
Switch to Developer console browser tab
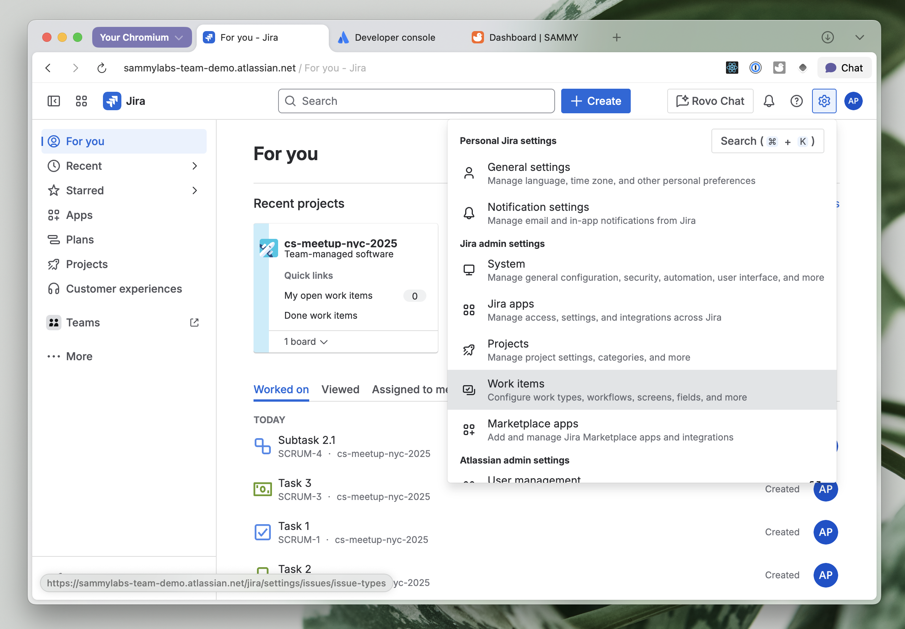click(394, 38)
